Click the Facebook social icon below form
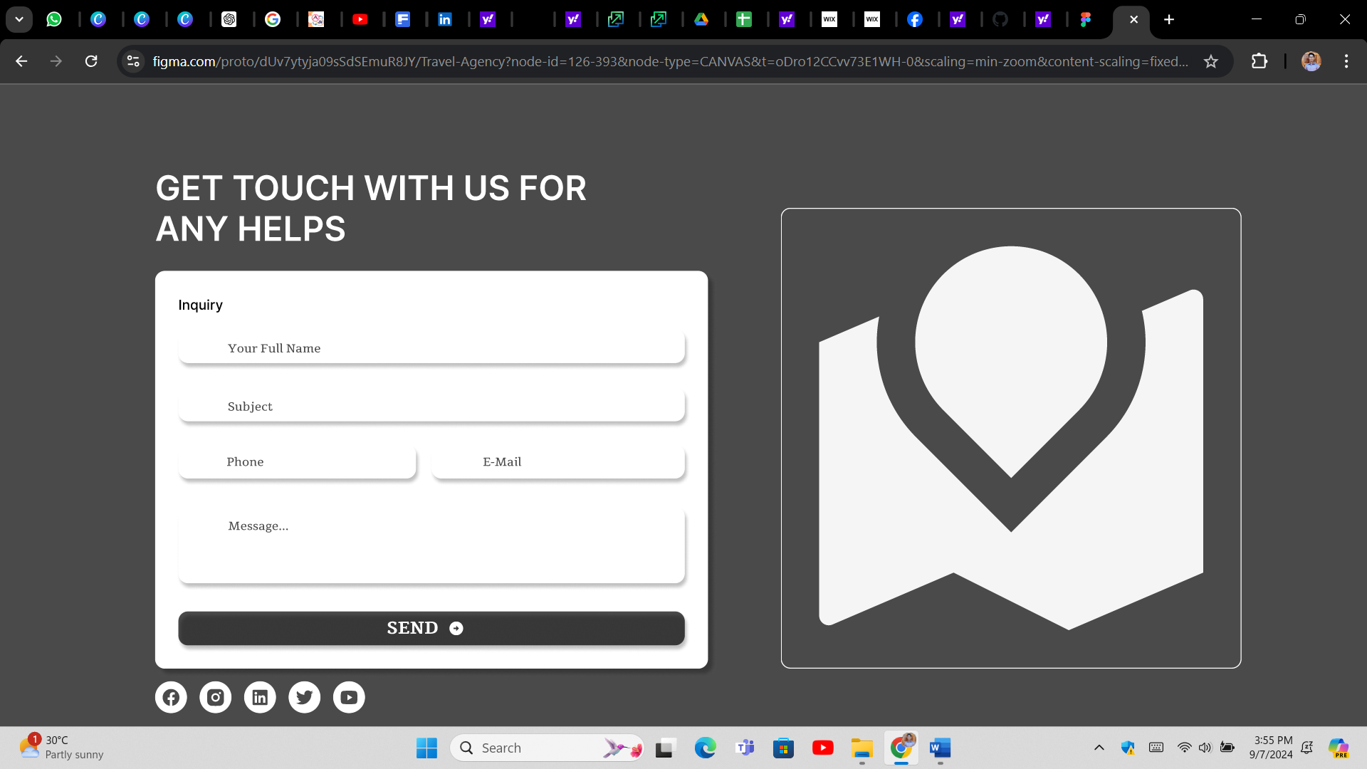The width and height of the screenshot is (1367, 769). point(171,697)
